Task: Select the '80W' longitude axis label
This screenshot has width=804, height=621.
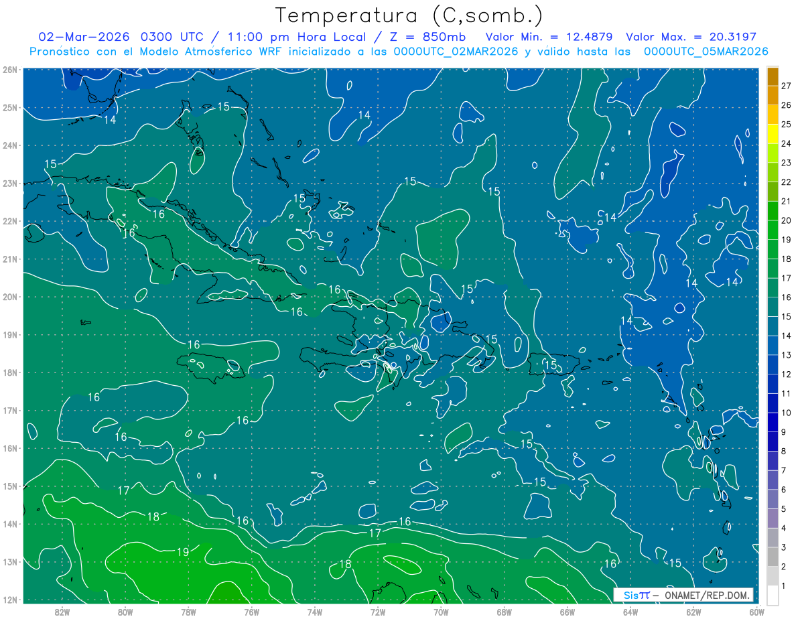Action: pos(125,612)
